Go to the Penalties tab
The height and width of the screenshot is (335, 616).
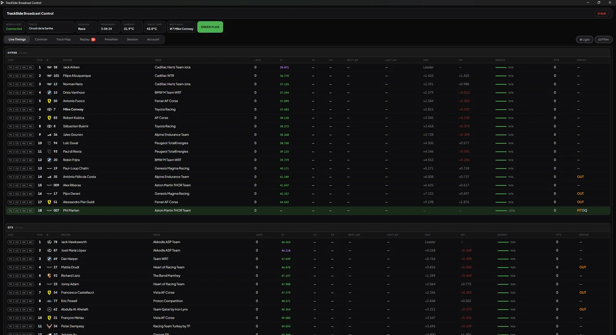111,40
